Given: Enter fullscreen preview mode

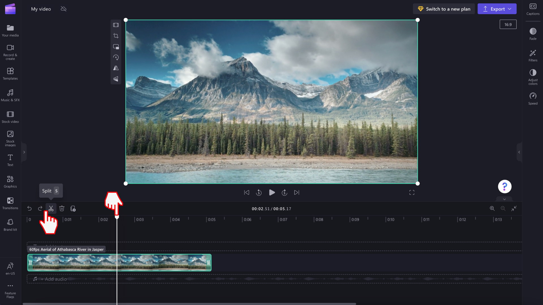Looking at the screenshot, I should tap(412, 193).
